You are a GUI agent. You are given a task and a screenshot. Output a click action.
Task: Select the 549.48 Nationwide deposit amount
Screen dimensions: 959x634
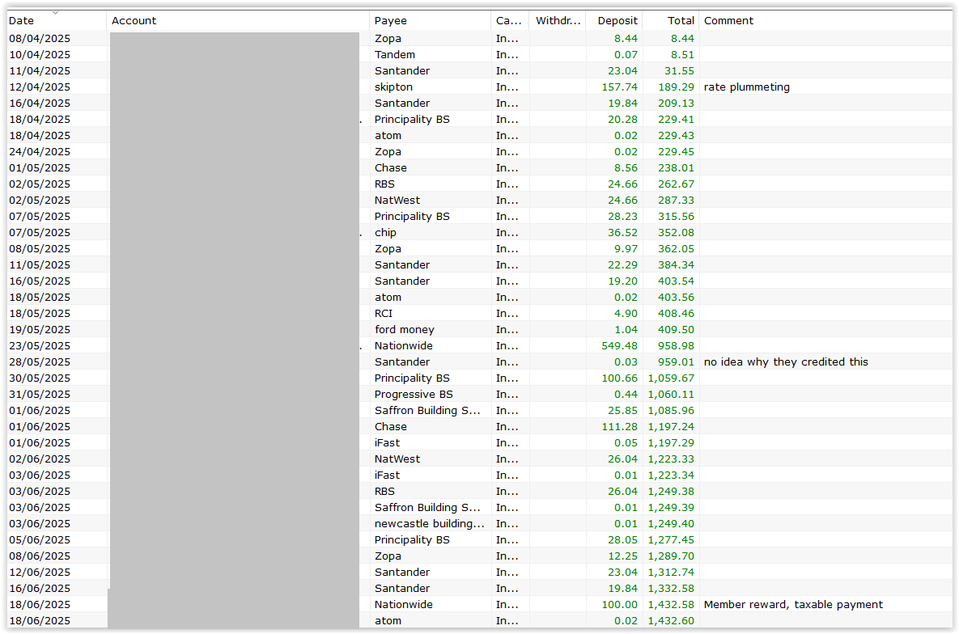(621, 345)
